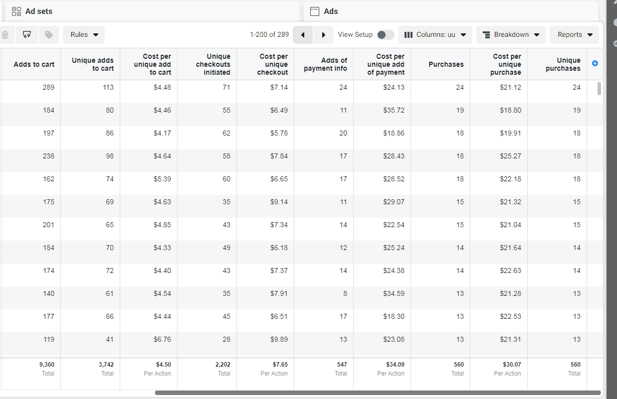
Task: Open the Reports dropdown menu
Action: pos(575,35)
